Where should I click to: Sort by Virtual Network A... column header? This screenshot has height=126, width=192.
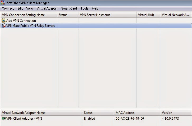176,15
